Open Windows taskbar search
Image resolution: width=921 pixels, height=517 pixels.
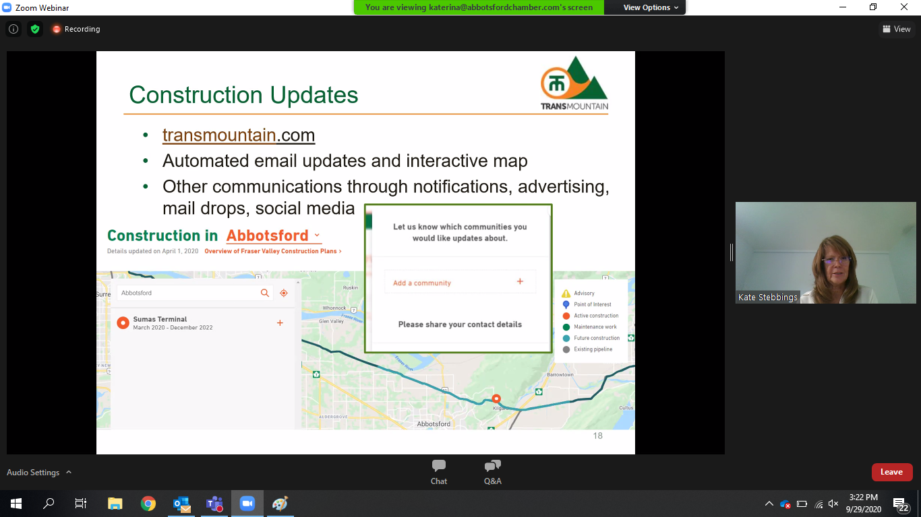[49, 504]
